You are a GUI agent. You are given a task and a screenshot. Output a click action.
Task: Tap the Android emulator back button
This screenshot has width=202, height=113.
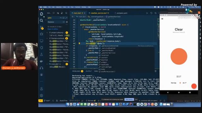pyautogui.click(x=168, y=92)
